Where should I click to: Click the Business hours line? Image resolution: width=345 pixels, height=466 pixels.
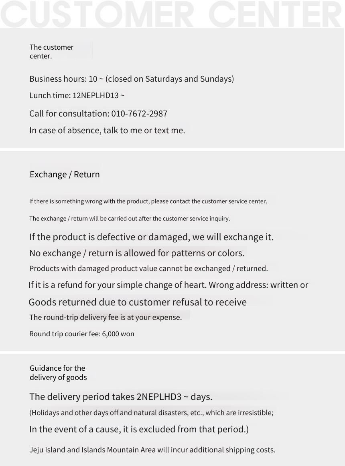tap(132, 79)
